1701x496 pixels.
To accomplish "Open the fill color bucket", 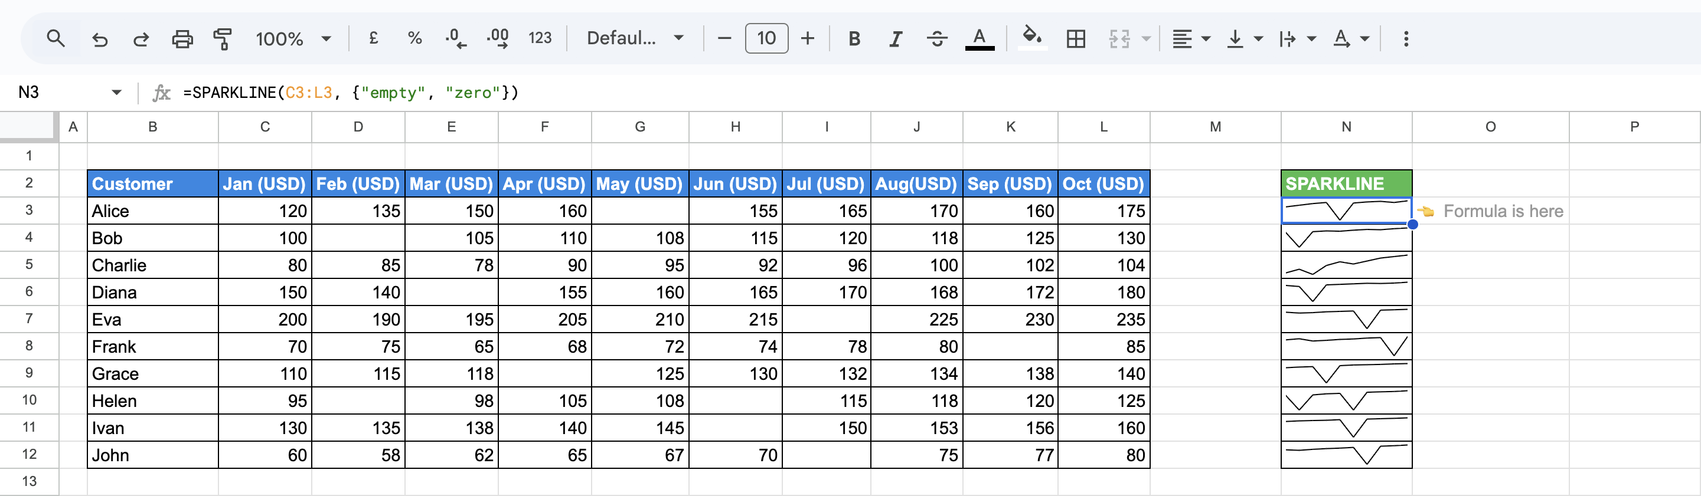I will (1032, 38).
